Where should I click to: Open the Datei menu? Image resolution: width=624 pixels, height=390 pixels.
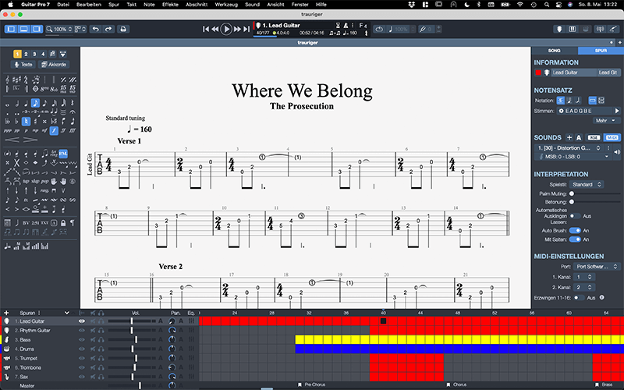pyautogui.click(x=63, y=5)
